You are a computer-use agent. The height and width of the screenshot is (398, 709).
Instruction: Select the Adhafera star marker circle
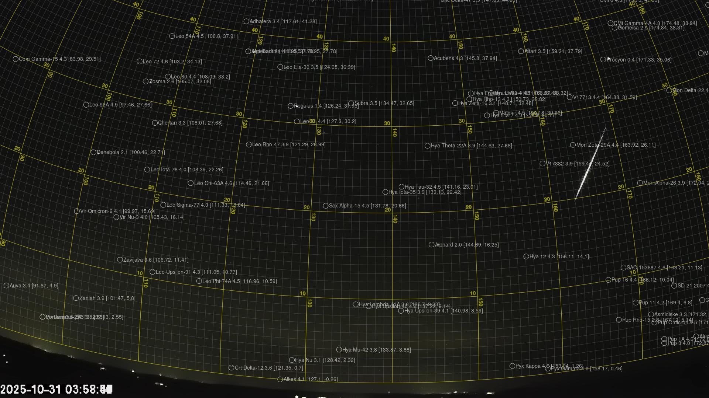tap(246, 21)
